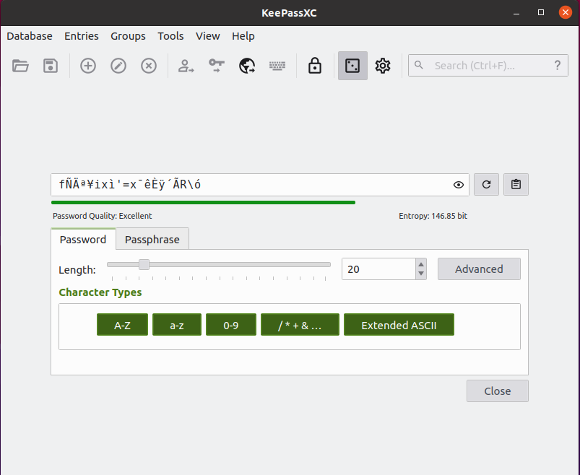Copy generated password to clipboard icon
580x475 pixels.
[516, 185]
